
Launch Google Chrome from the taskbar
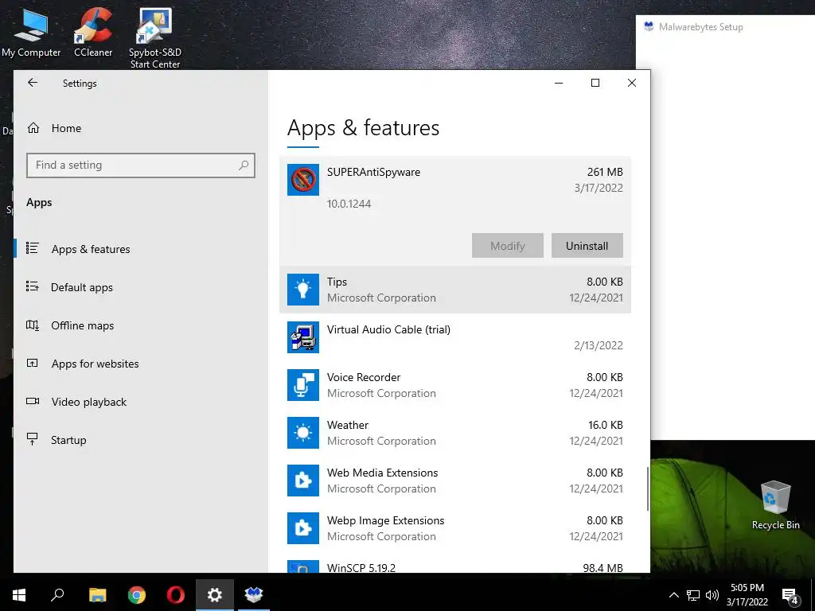point(137,595)
